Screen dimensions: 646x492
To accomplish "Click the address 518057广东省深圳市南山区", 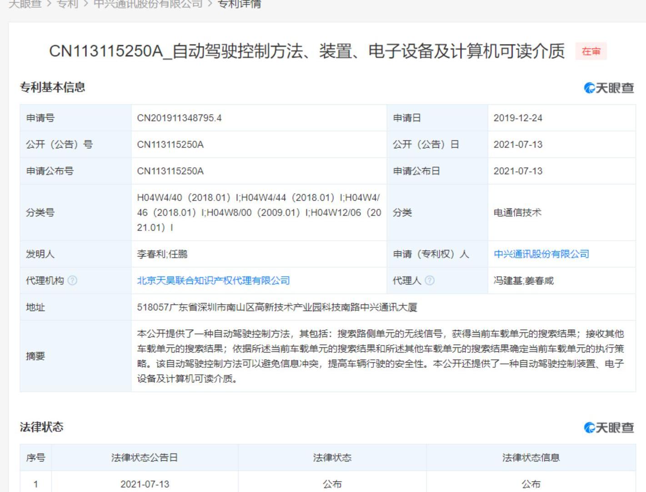I will click(x=277, y=307).
